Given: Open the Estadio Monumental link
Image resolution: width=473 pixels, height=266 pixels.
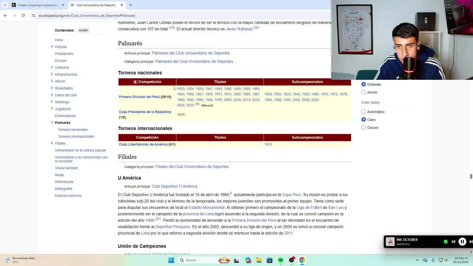Looking at the screenshot, I should 207,208.
